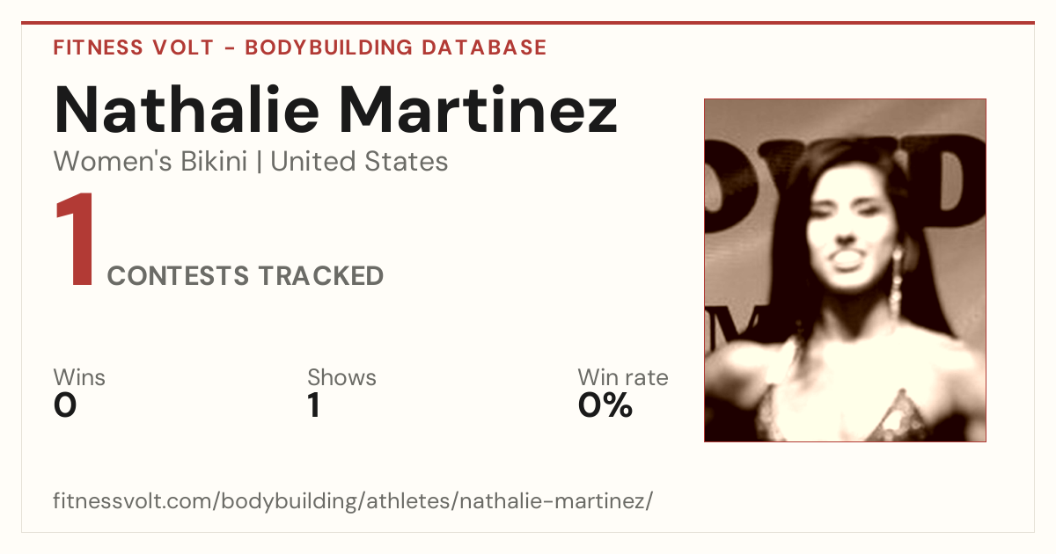Click the Shows value 1
This screenshot has height=554, width=1056.
[313, 405]
